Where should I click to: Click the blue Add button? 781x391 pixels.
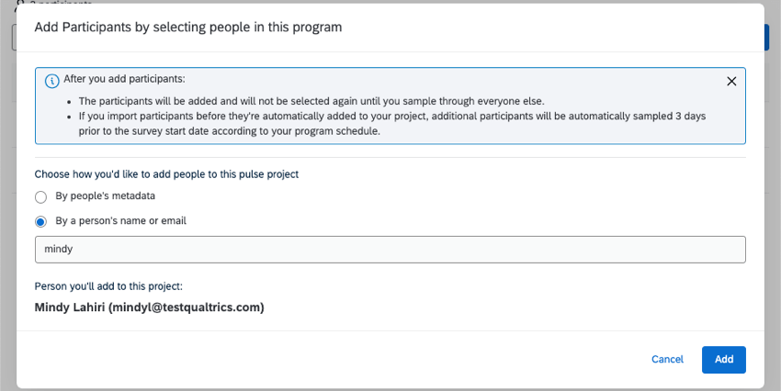(723, 359)
